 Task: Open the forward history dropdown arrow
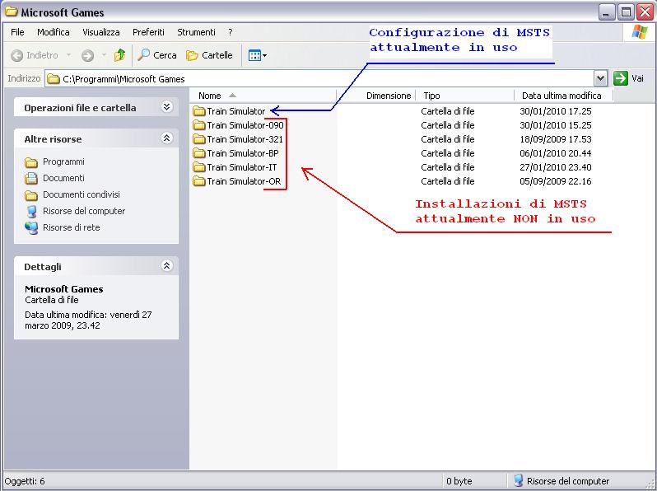(x=104, y=55)
